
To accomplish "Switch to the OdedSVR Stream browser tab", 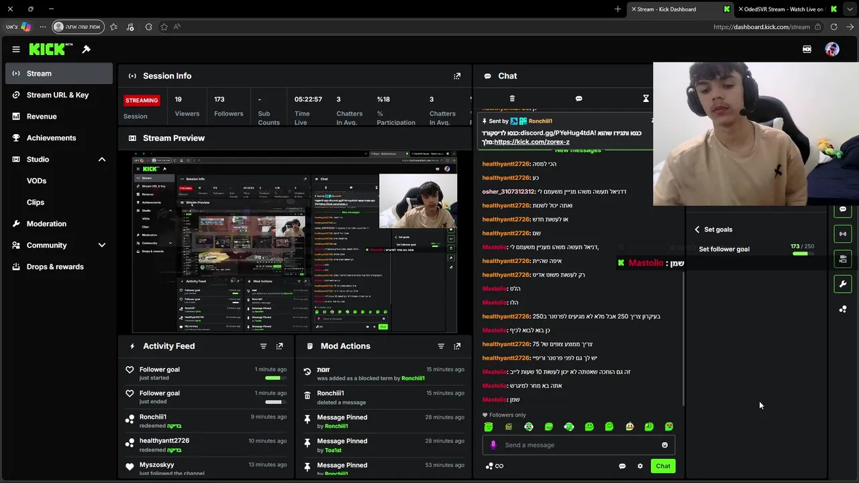I will 789,9.
